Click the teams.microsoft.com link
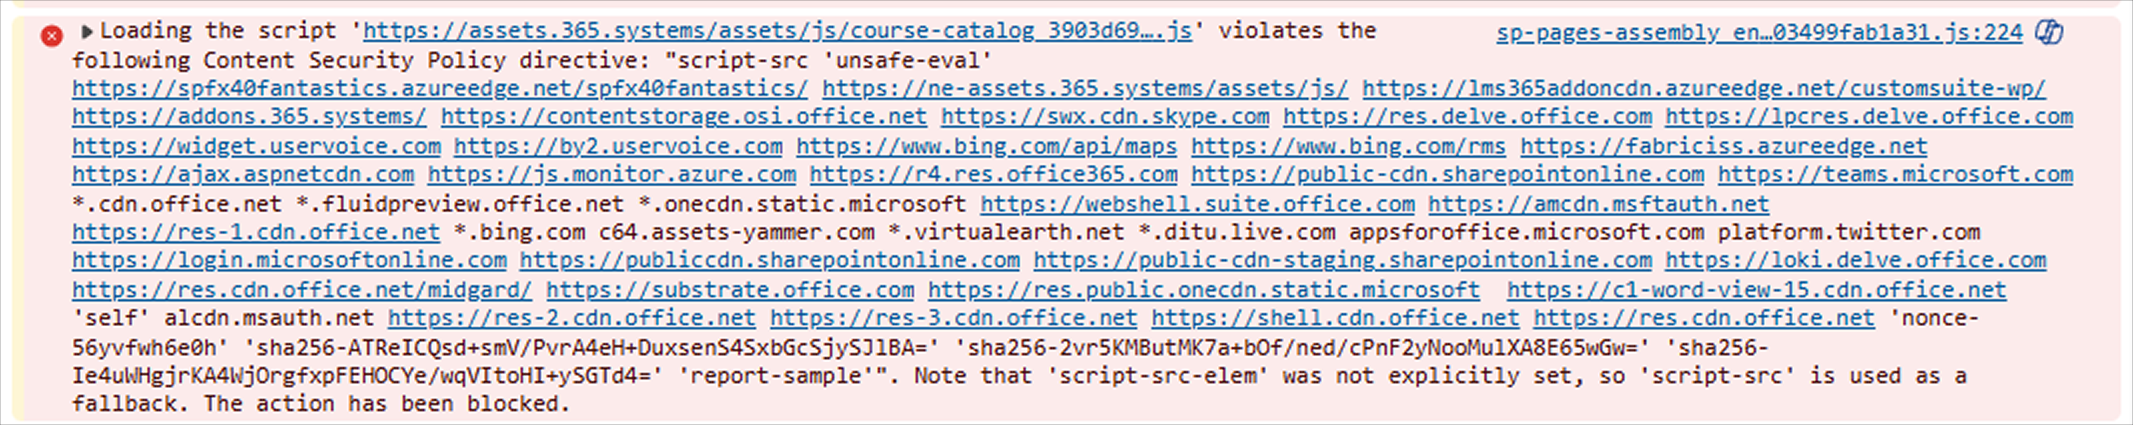 [1895, 175]
